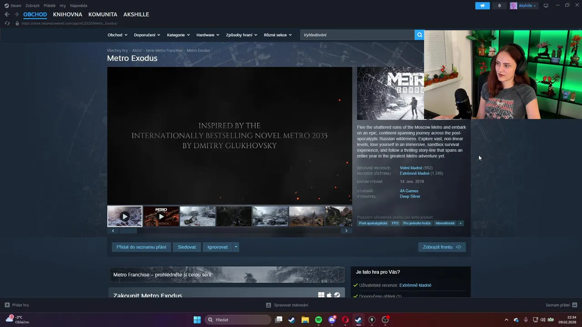The image size is (582, 327).
Task: Play the second Metro trailer thumbnail
Action: pos(161,216)
